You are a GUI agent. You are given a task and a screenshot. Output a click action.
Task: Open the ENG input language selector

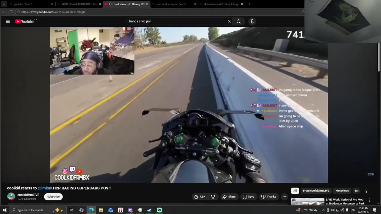click(353, 210)
